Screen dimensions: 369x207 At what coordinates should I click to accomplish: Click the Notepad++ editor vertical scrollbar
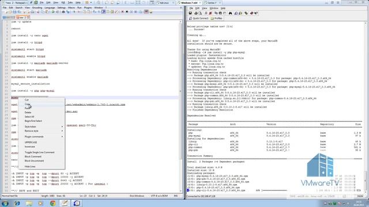(180, 106)
